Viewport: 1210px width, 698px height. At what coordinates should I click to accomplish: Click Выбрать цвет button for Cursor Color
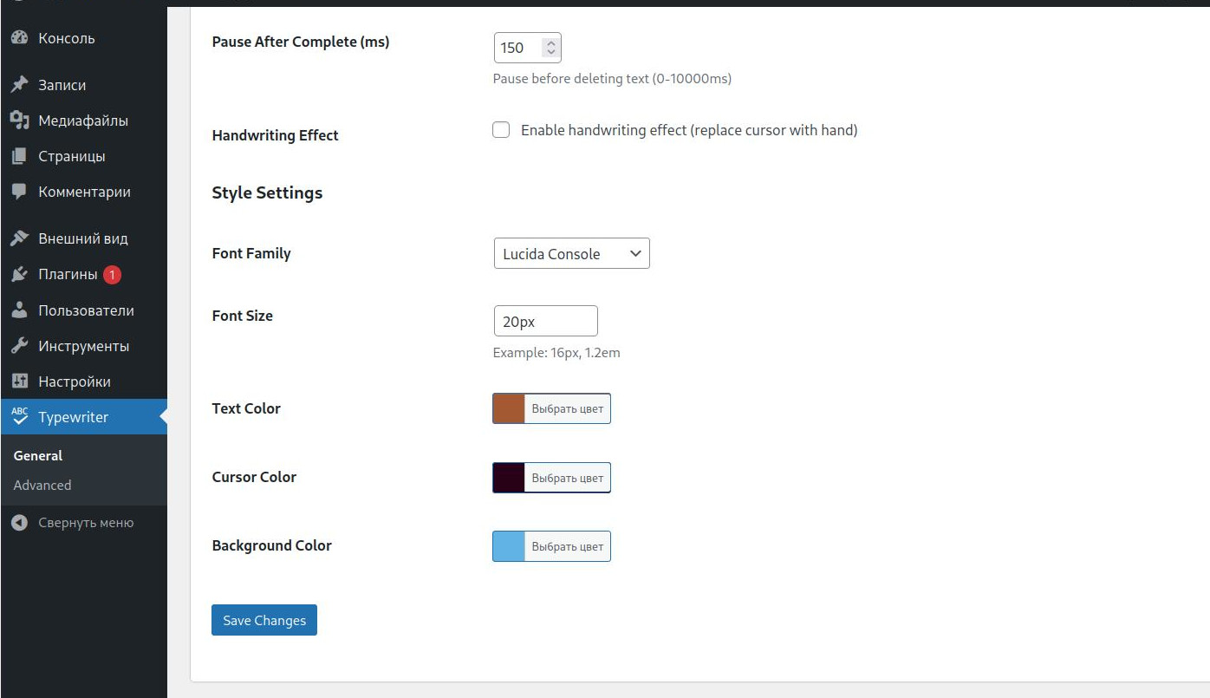[x=568, y=478]
